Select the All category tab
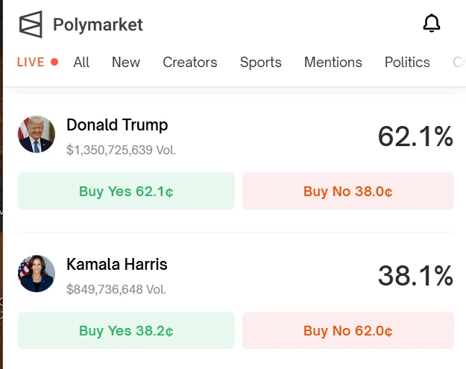 pos(81,63)
